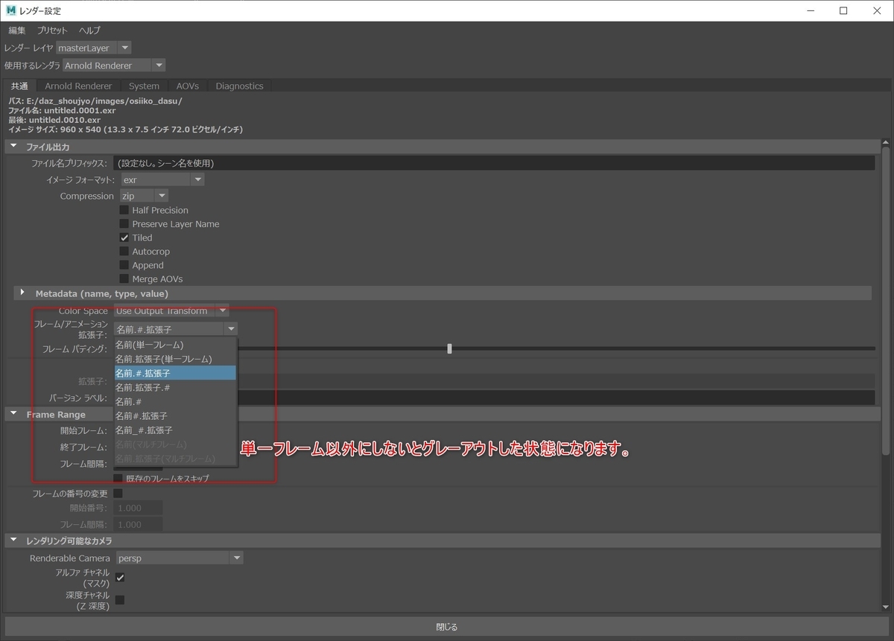Click the バージョン ラベル input field
The image size is (894, 641).
556,398
